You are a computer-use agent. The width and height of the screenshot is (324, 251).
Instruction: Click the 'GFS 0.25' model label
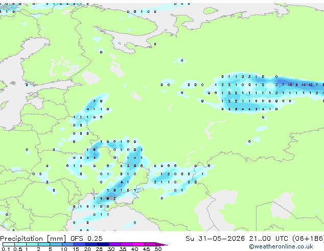[86, 239]
